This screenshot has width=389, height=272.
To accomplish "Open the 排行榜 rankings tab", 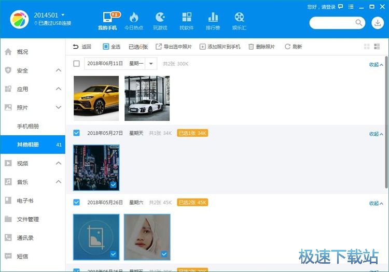I will pyautogui.click(x=213, y=21).
